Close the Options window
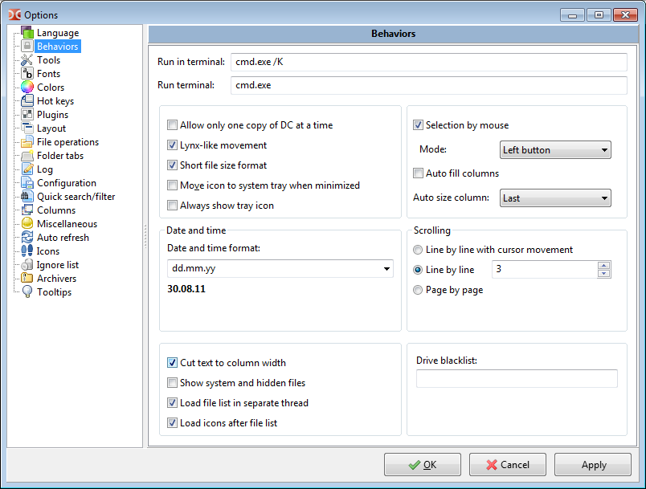The image size is (646, 489). point(625,14)
